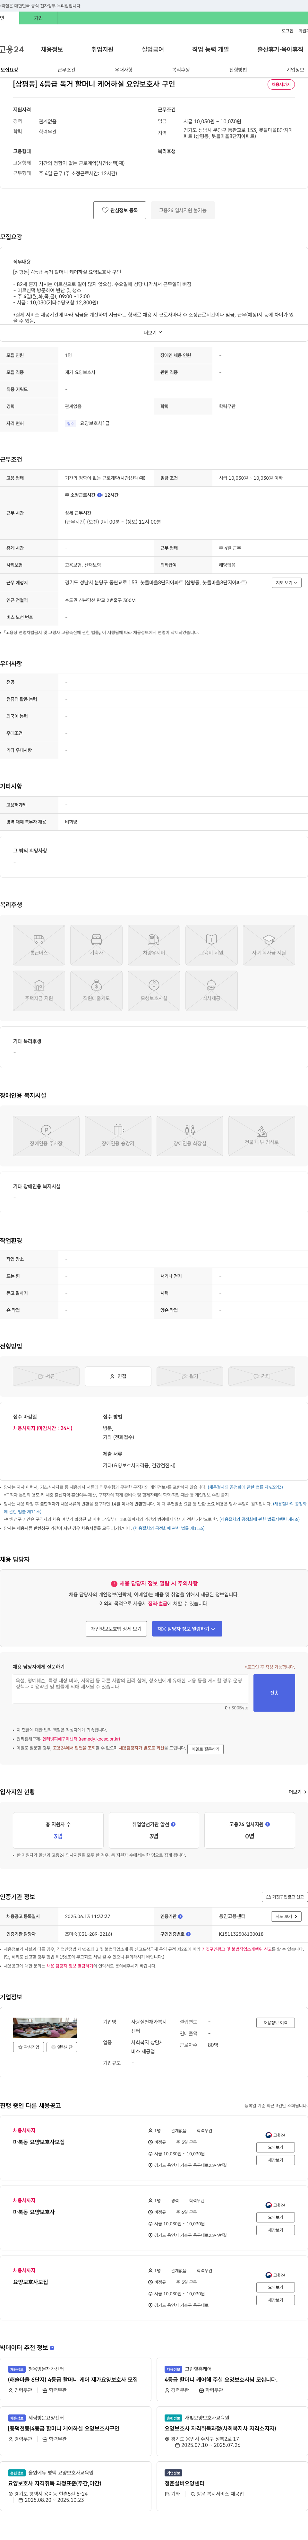Image resolution: width=308 pixels, height=2540 pixels.
Task: Open the 채용 담당자 정보 열람하기 dropdown
Action: [187, 1629]
